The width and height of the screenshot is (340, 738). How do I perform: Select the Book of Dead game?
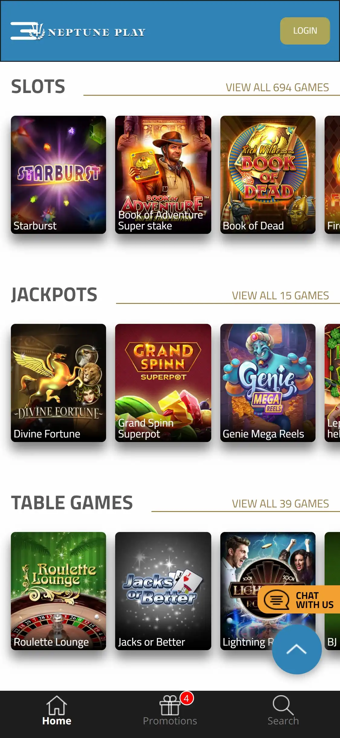click(268, 175)
